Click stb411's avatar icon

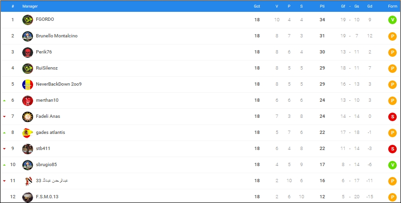(27, 149)
